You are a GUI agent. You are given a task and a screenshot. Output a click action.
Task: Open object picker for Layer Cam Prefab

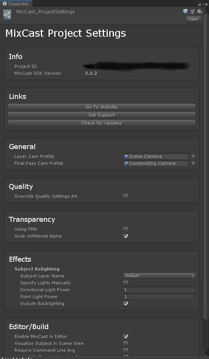point(193,156)
